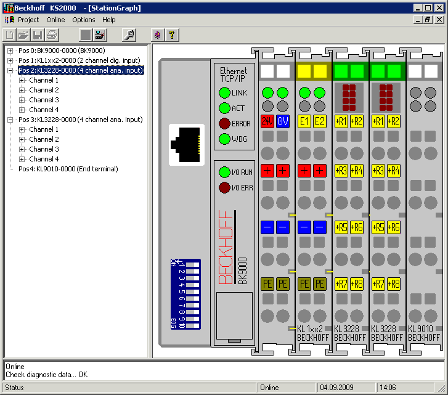The width and height of the screenshot is (448, 395).
Task: Click the blue 0V terminal label
Action: pyautogui.click(x=283, y=121)
